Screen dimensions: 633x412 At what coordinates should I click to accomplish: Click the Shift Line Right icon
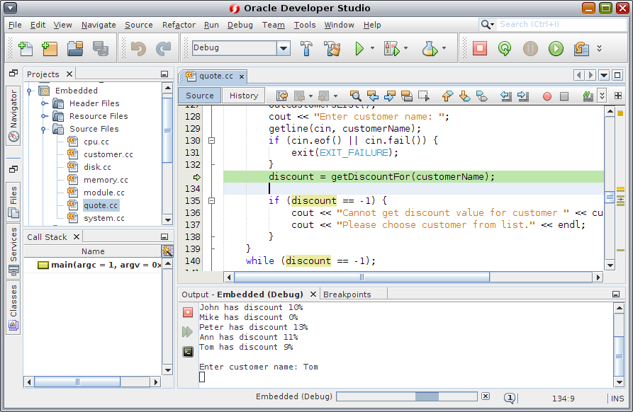(523, 96)
